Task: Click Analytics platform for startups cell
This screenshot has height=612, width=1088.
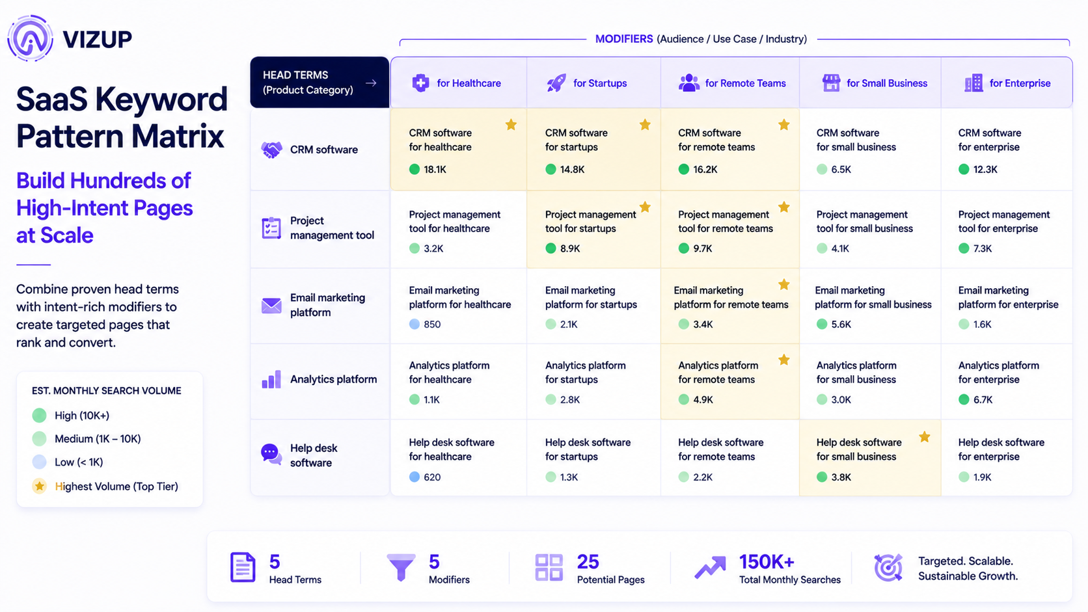Action: click(x=593, y=382)
